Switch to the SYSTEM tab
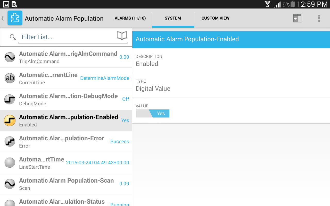Viewport: 330px width, 206px height. pos(173,18)
